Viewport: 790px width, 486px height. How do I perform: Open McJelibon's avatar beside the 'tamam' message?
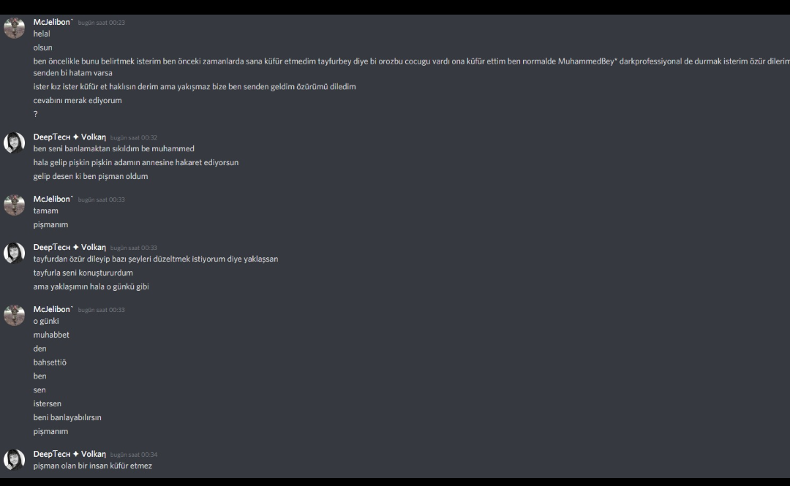[x=14, y=205]
